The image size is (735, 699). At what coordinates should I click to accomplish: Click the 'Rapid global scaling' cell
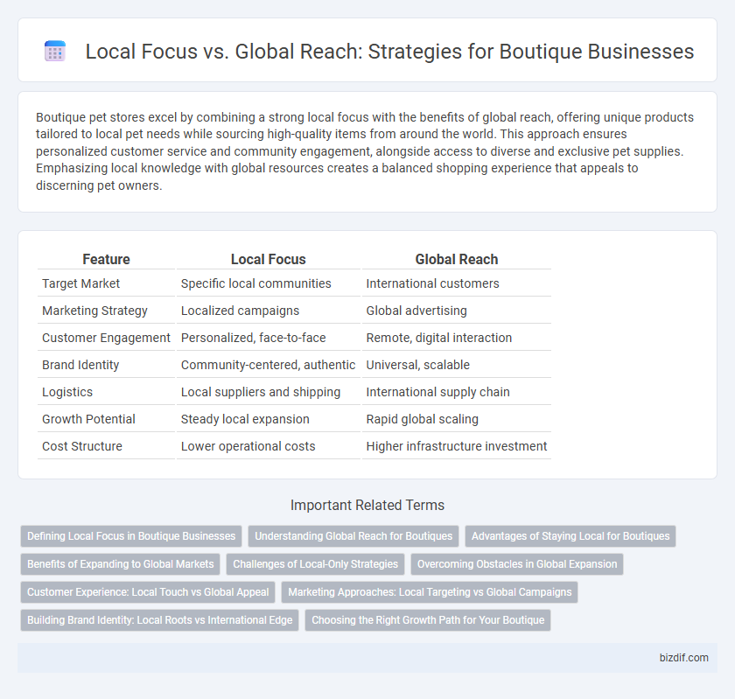pos(457,419)
